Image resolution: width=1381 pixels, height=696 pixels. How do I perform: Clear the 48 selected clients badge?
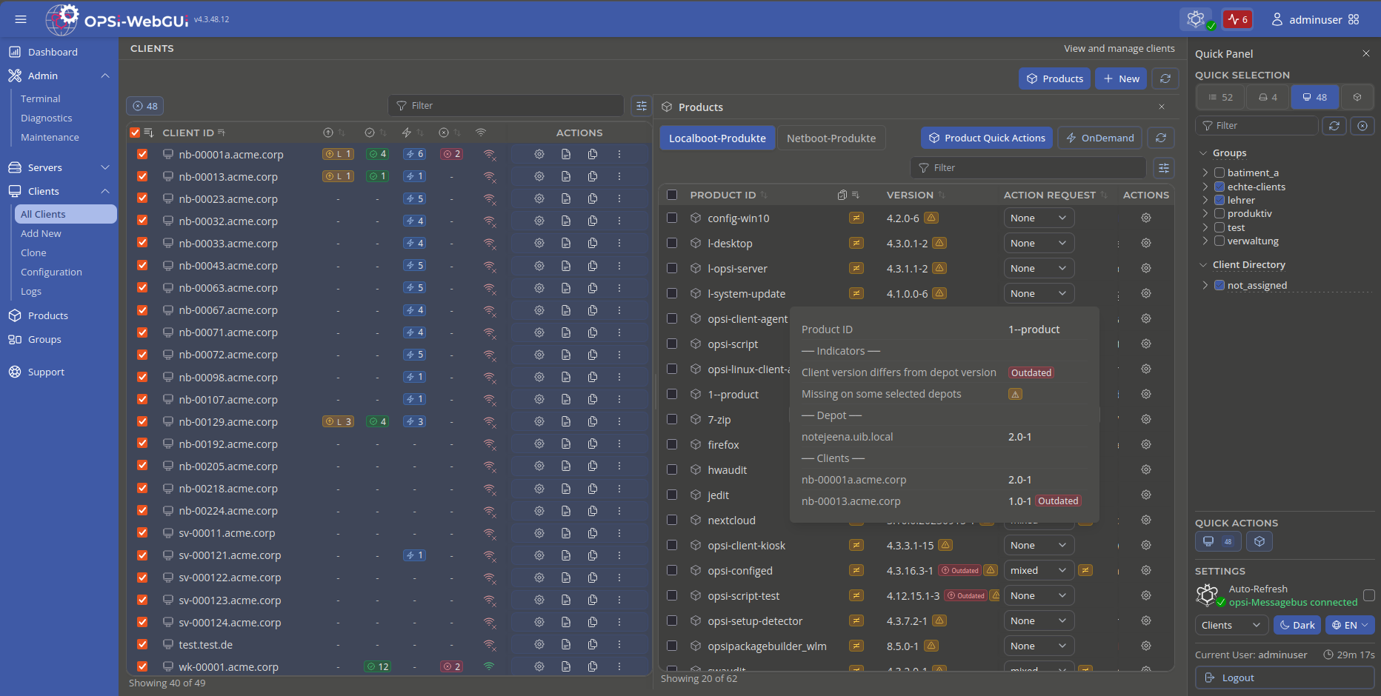(x=145, y=106)
